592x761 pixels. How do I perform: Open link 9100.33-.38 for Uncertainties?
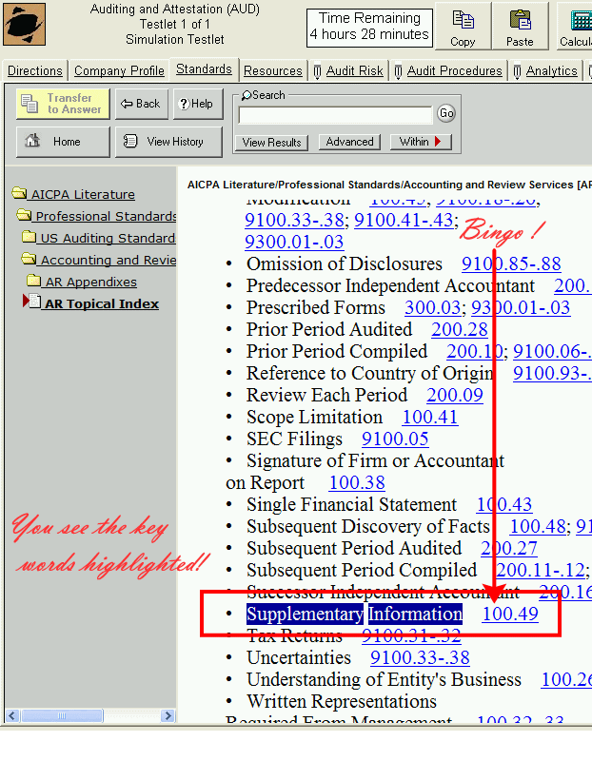[420, 658]
